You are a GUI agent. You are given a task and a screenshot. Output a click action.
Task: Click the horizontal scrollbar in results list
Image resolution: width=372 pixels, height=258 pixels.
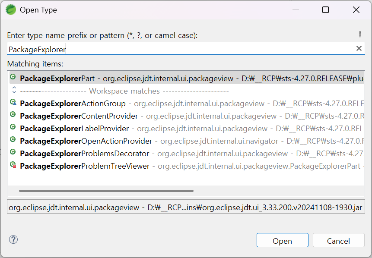(106, 191)
